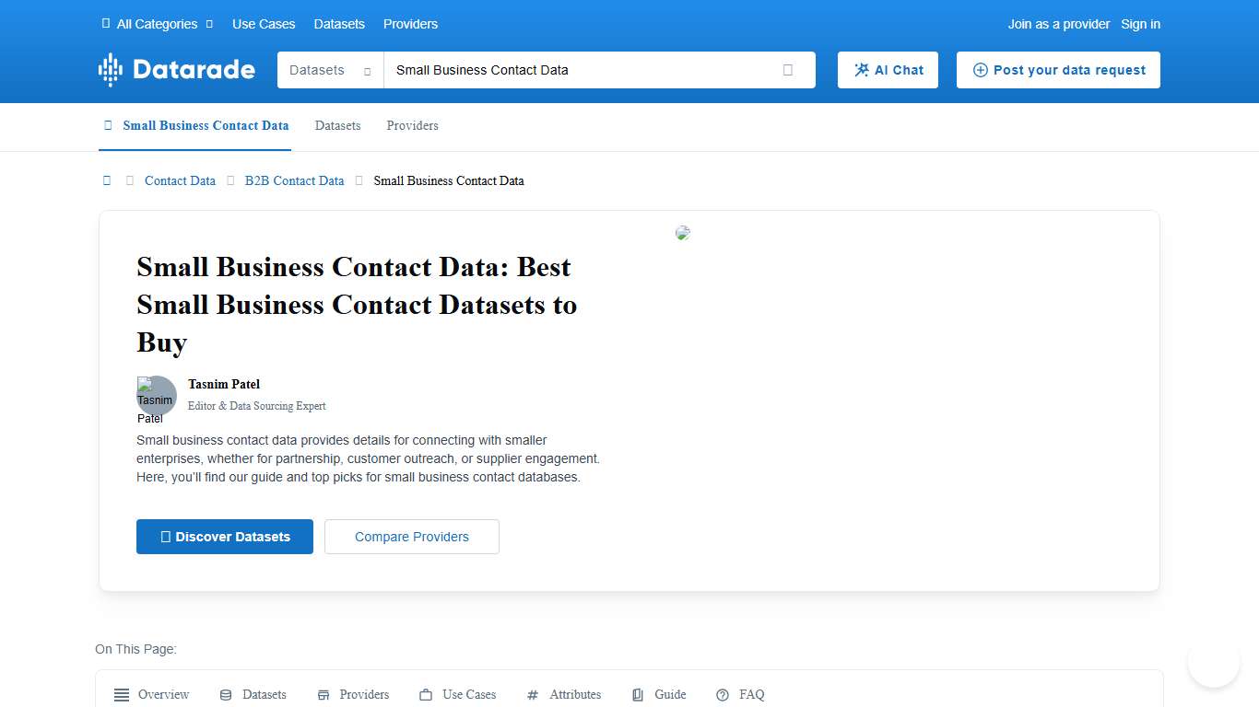The height and width of the screenshot is (707, 1259).
Task: Click the home breadcrumb icon
Action: [106, 180]
